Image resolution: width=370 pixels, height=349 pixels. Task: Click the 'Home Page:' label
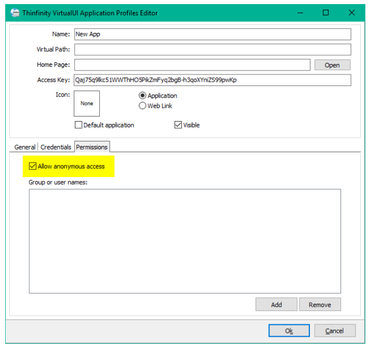(54, 65)
